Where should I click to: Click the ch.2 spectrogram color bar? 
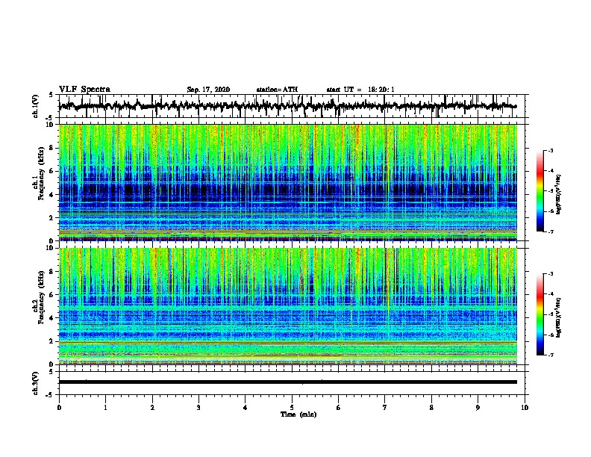[x=540, y=314]
